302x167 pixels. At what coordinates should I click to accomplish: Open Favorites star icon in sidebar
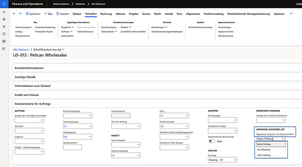tap(4, 26)
